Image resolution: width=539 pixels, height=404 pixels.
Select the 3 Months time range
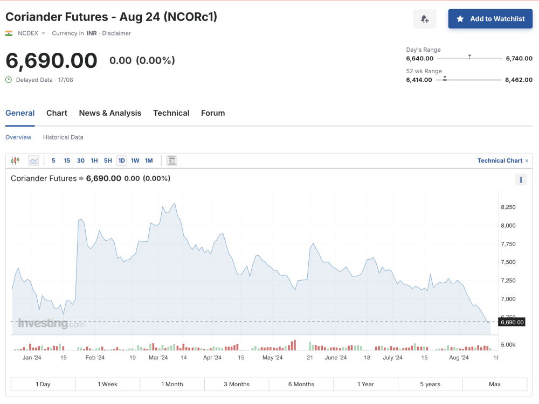237,384
